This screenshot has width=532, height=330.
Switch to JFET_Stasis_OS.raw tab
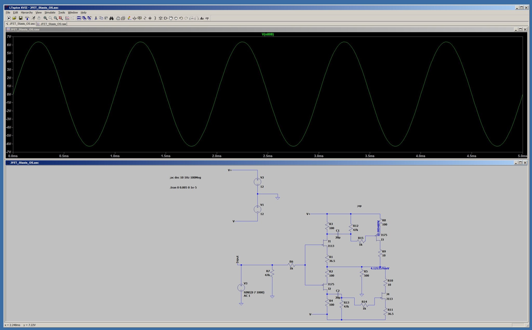click(x=51, y=24)
